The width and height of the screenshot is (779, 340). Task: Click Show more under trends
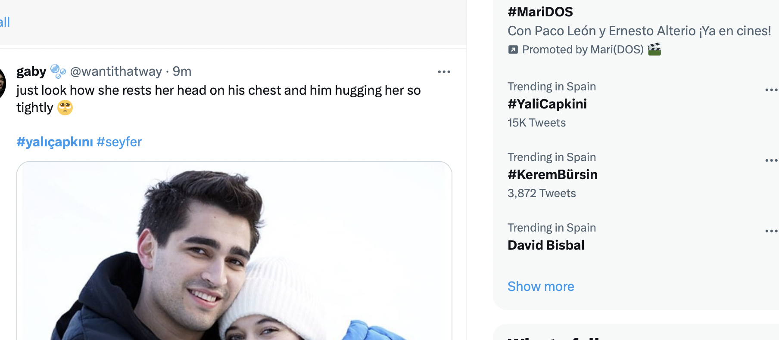click(541, 286)
